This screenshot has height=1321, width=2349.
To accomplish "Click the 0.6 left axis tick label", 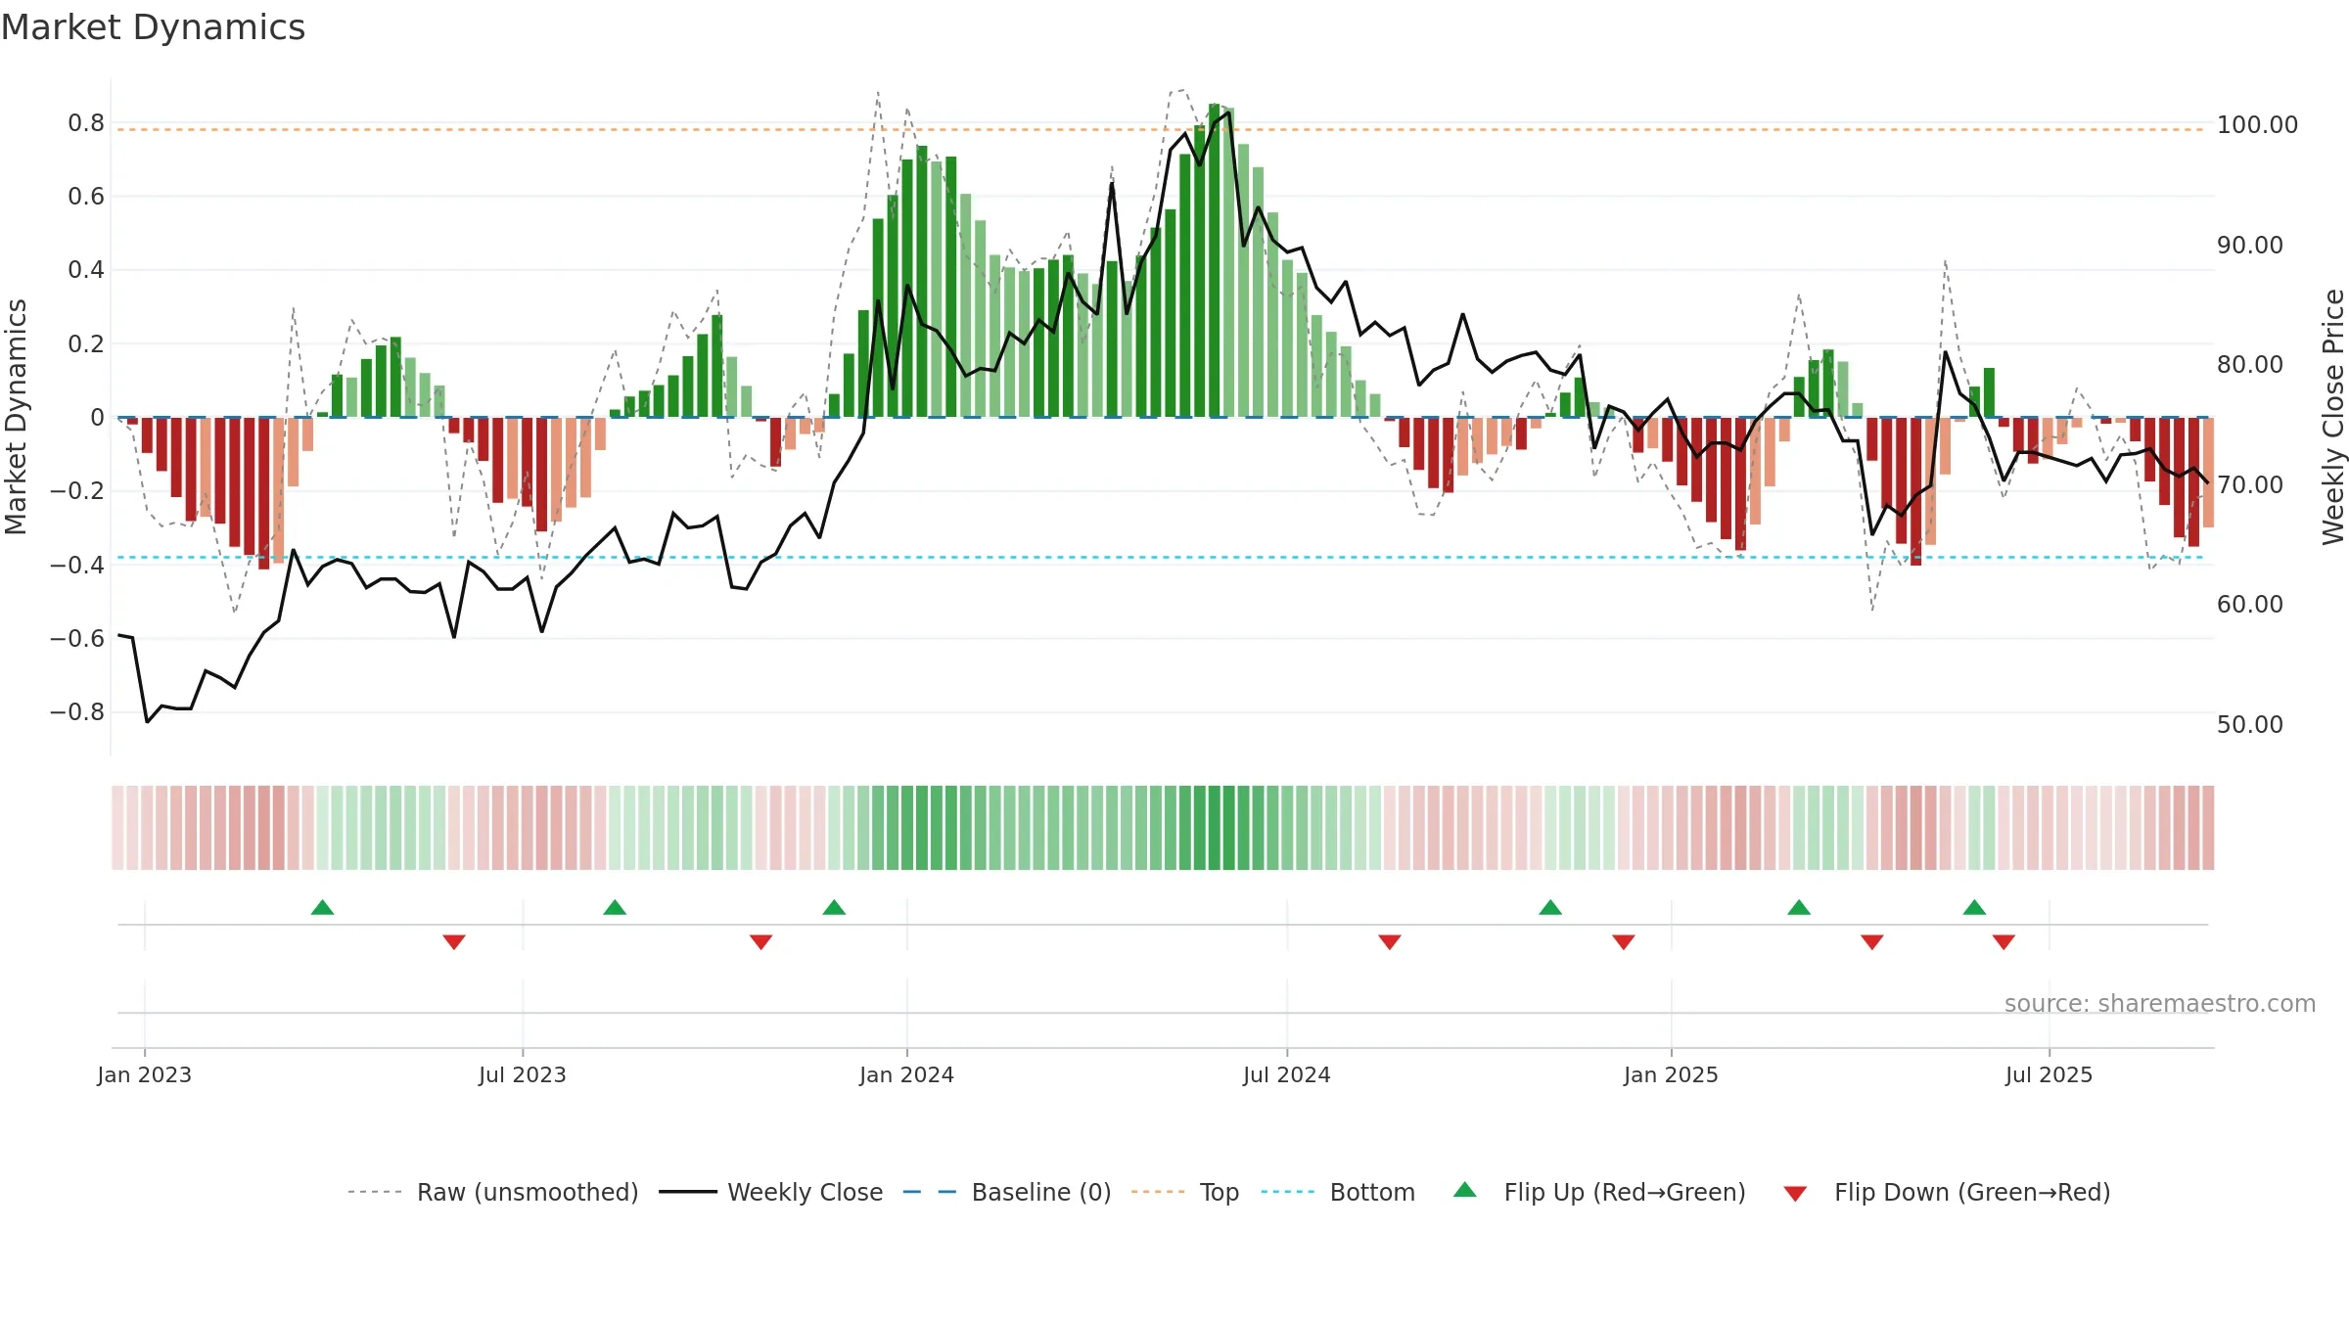I will click(x=86, y=197).
